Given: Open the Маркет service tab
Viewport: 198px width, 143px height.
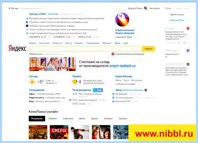Looking at the screenshot, I should [79, 43].
